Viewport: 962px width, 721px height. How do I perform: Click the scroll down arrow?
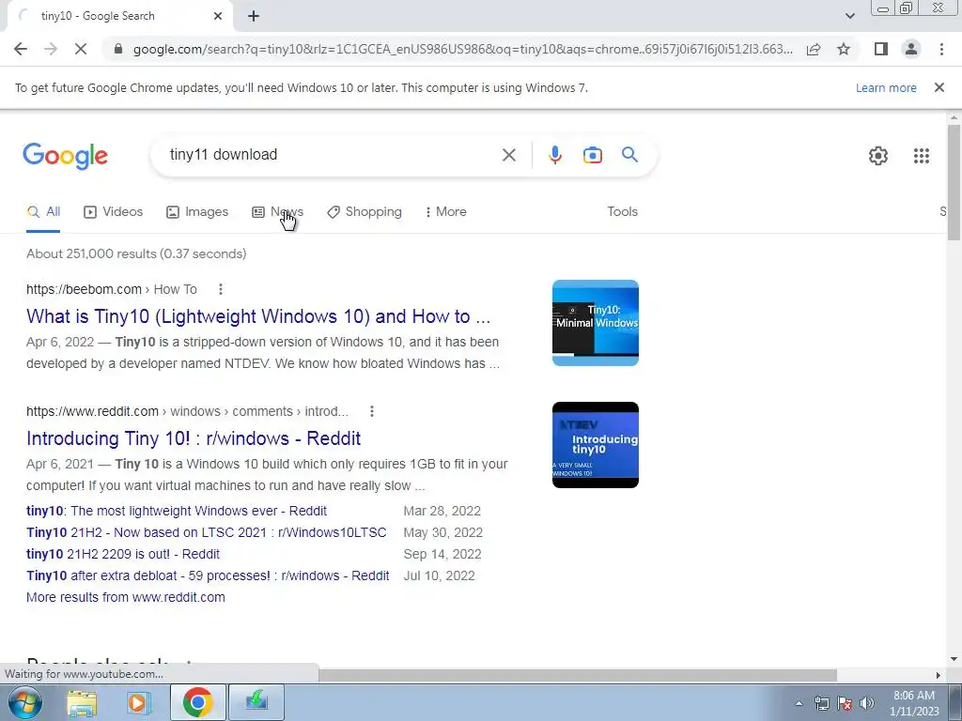(954, 660)
